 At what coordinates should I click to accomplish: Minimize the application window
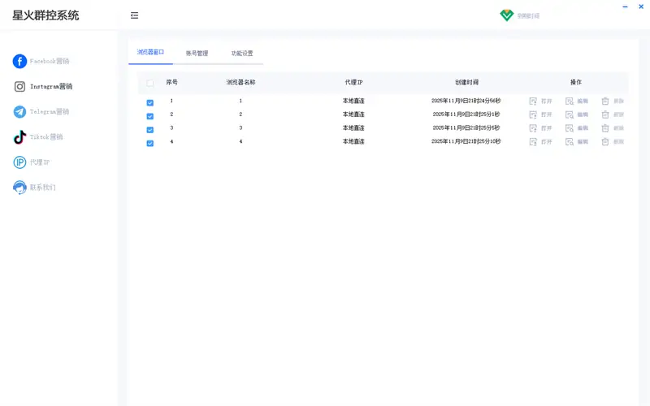[x=625, y=6]
